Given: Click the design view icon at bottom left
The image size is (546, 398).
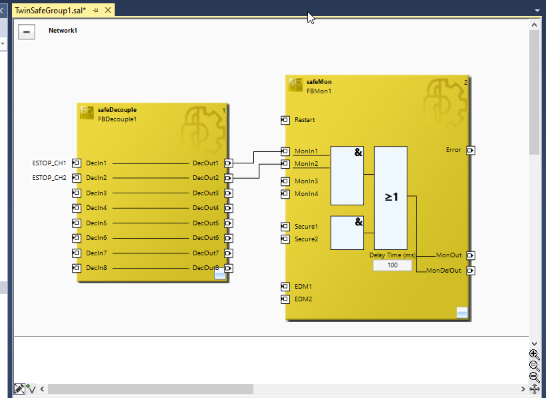Looking at the screenshot, I should 19,389.
